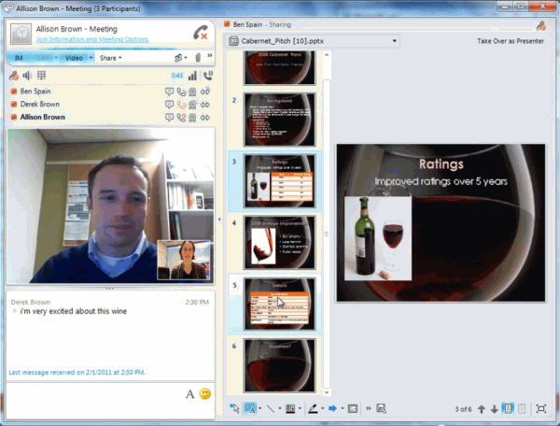Click Take Over as Presenter
This screenshot has height=426, width=560.
tap(511, 41)
